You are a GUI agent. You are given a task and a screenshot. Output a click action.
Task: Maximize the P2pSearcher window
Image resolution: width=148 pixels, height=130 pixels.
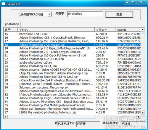pos(133,2)
